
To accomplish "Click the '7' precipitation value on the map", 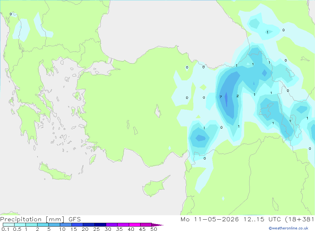I will 220,97.
